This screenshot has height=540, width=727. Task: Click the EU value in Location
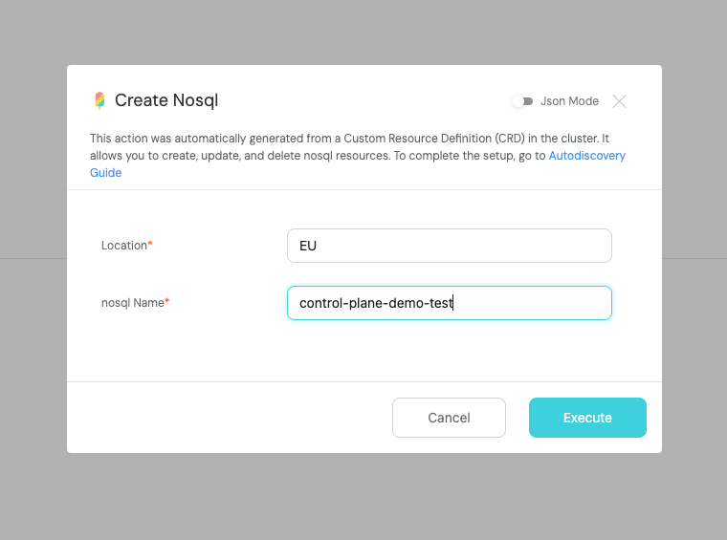coord(308,246)
